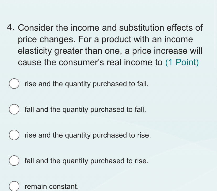Select "rise and the quantity purchased to fall"
The height and width of the screenshot is (191, 217).
coord(14,84)
